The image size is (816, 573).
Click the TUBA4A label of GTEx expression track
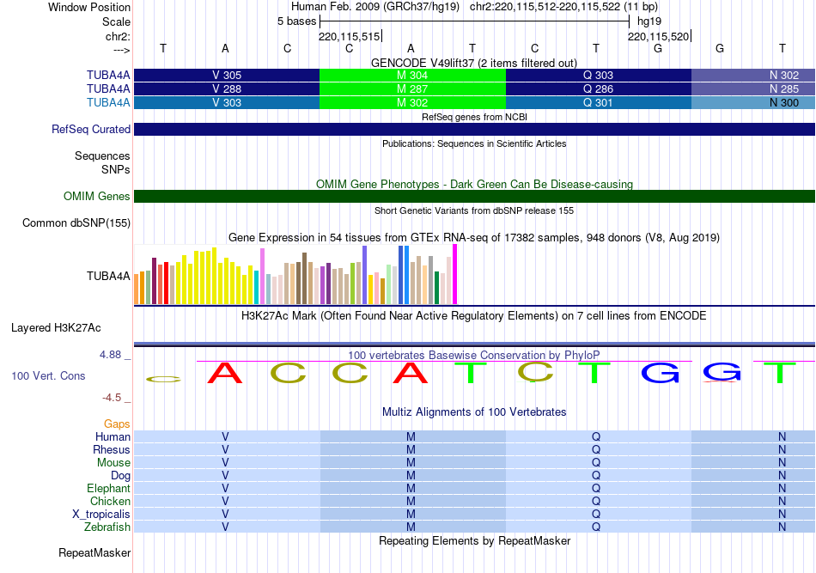pyautogui.click(x=108, y=276)
